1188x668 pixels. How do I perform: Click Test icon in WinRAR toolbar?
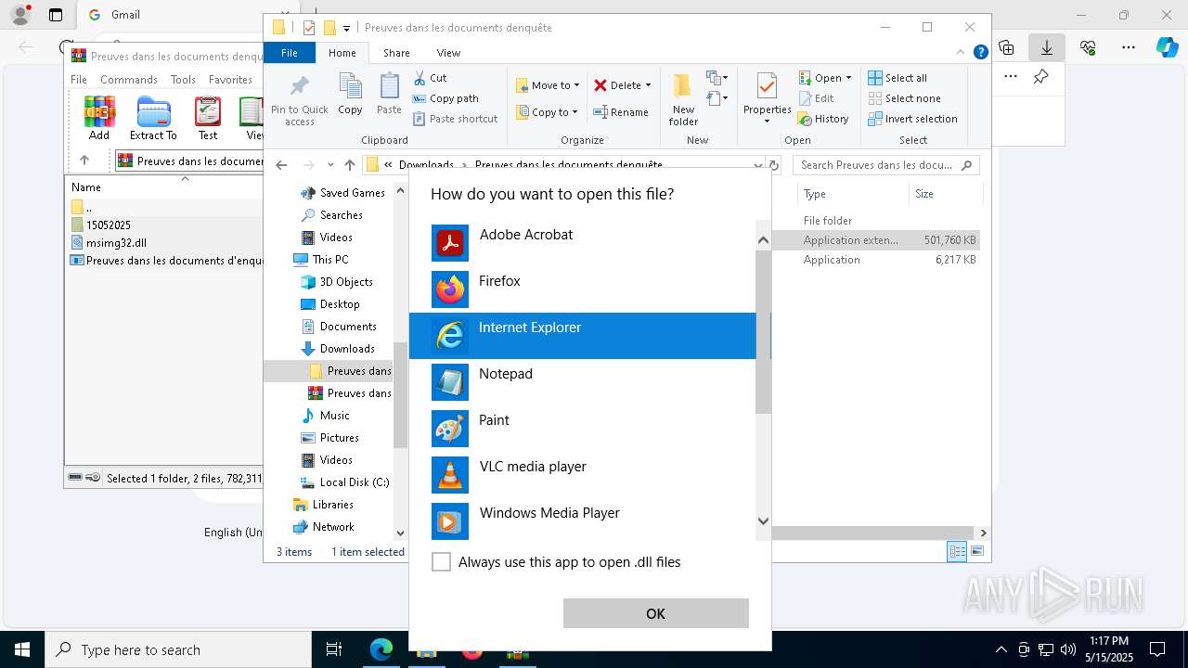point(208,119)
